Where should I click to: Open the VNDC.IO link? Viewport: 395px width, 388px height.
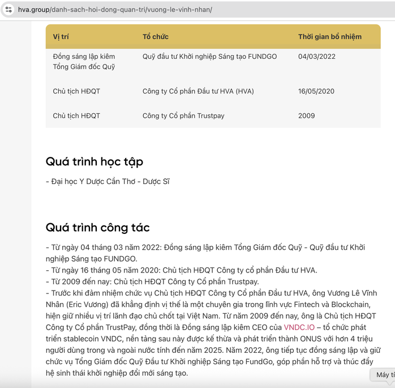pos(299,327)
